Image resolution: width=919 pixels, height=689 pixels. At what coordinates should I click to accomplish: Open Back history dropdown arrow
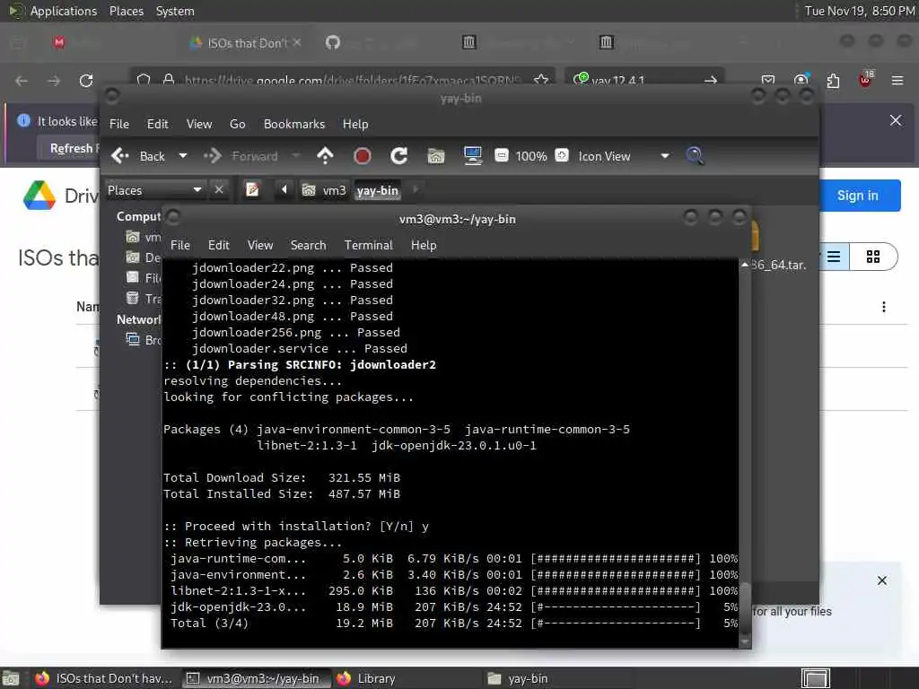click(183, 156)
